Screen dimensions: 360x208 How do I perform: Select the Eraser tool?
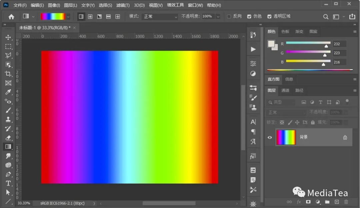[x=8, y=138]
